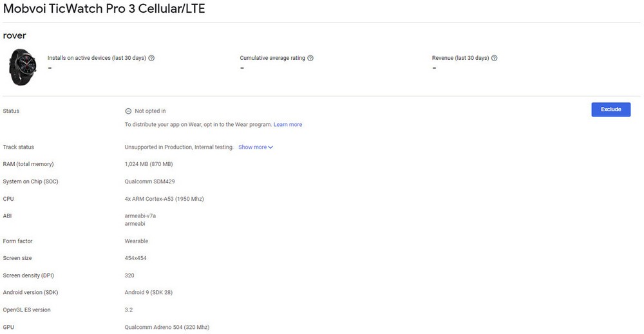The width and height of the screenshot is (644, 334).
Task: Click help icon beside Revenue (last 30 days)
Action: [494, 58]
